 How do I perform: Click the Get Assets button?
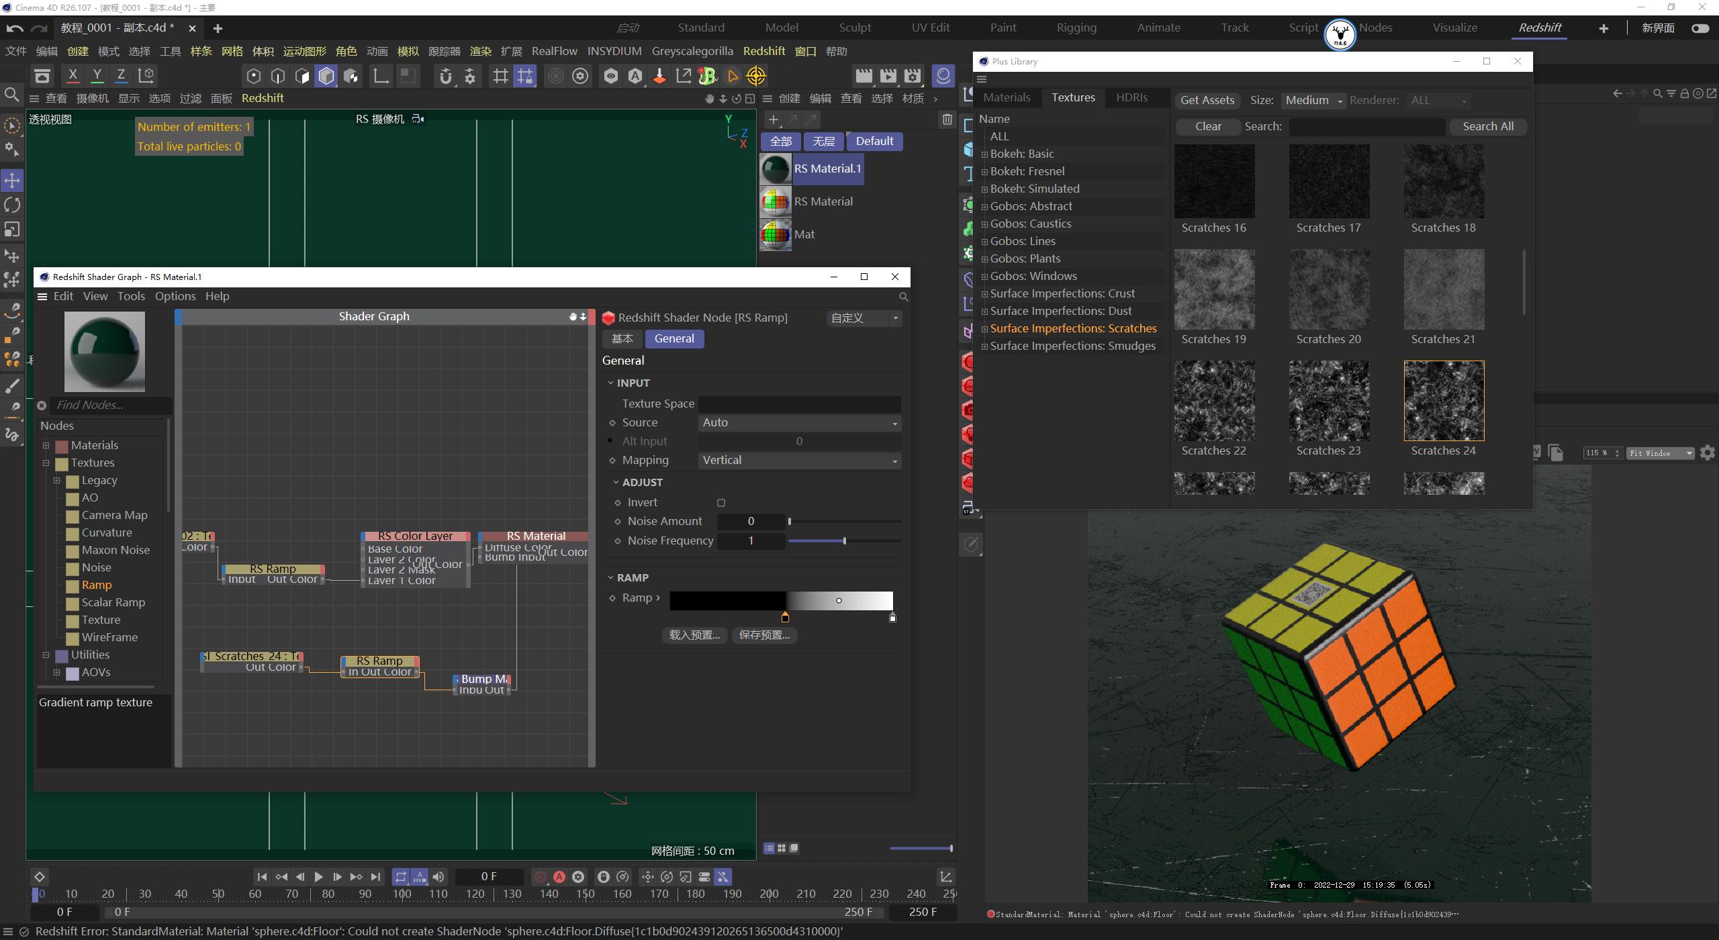(1207, 99)
